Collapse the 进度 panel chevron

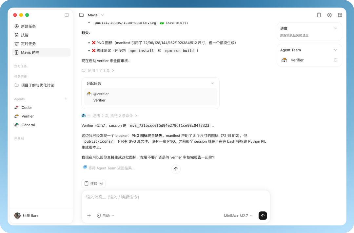[x=336, y=28]
